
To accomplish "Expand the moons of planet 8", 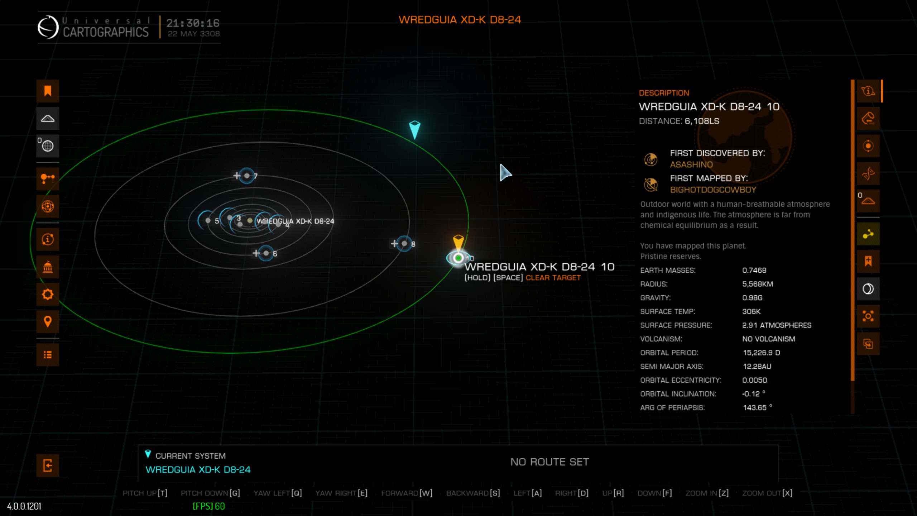I will pyautogui.click(x=394, y=244).
